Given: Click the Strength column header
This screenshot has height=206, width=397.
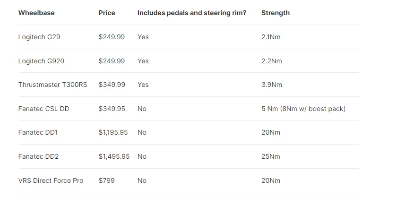Looking at the screenshot, I should (276, 13).
